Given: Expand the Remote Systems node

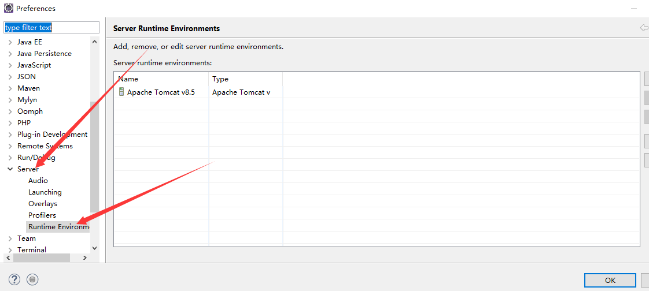Looking at the screenshot, I should tap(10, 146).
